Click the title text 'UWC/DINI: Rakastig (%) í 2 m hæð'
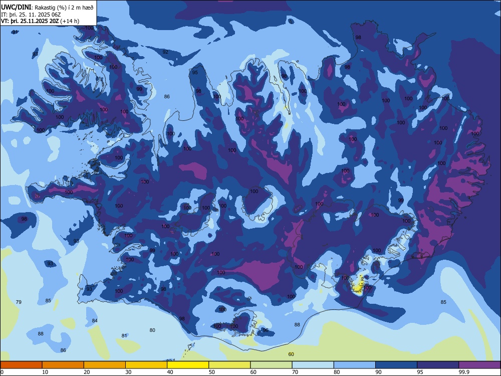501x376 pixels. pyautogui.click(x=47, y=8)
